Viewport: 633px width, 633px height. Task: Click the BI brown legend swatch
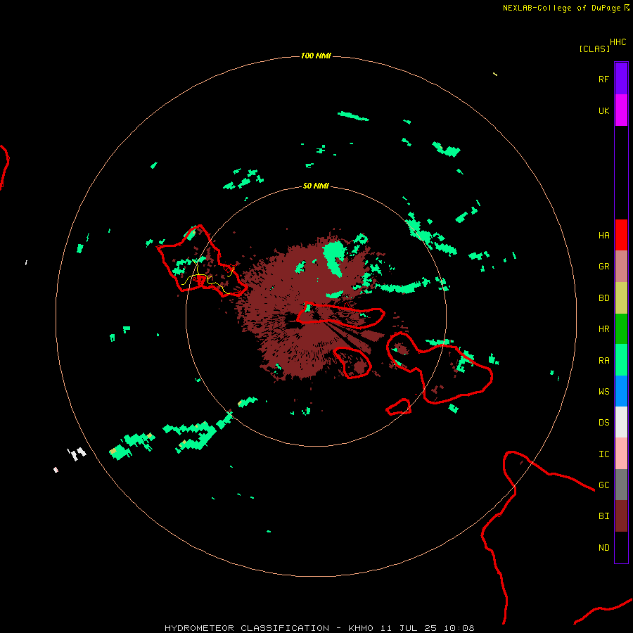click(x=621, y=516)
